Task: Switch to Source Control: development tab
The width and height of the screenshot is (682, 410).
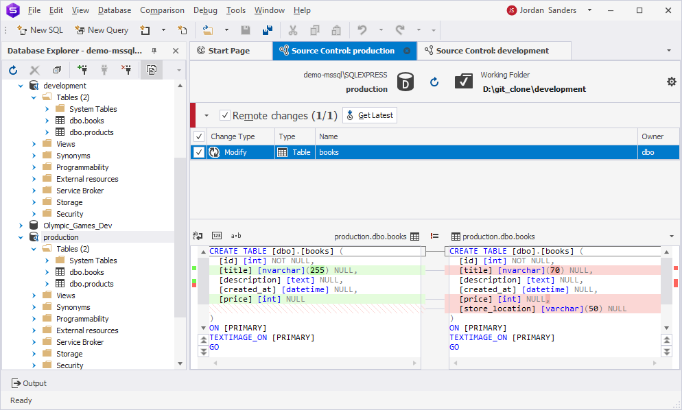Action: coord(493,51)
